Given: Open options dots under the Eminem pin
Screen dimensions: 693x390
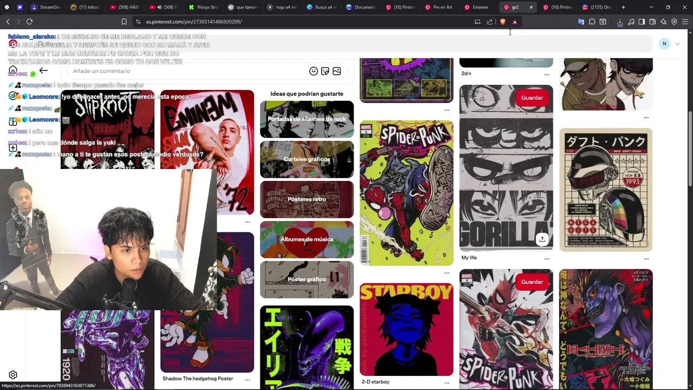Looking at the screenshot, I should click(x=247, y=222).
